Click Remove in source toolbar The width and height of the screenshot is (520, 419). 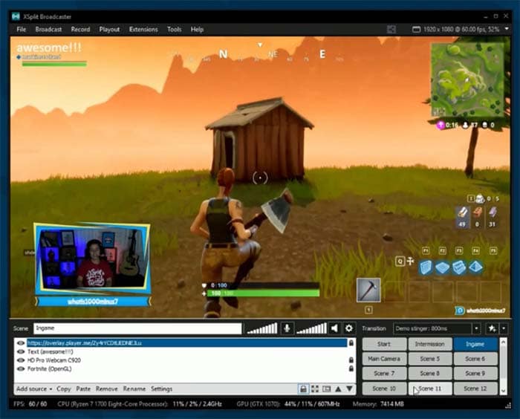[x=107, y=389]
